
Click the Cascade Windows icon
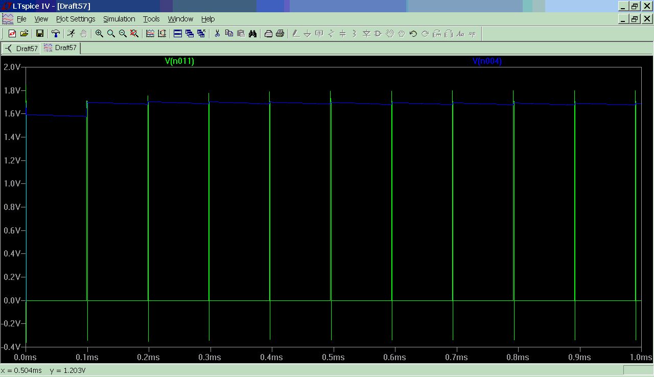(x=190, y=34)
